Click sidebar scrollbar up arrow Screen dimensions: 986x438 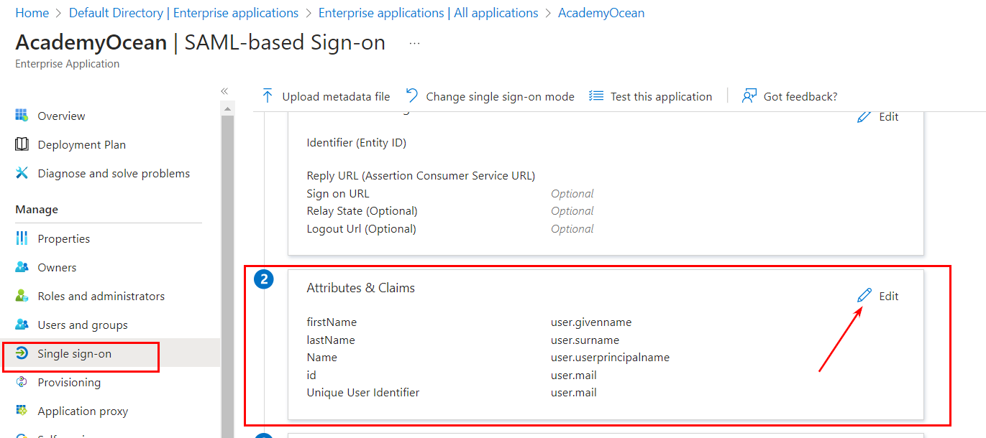pyautogui.click(x=227, y=108)
